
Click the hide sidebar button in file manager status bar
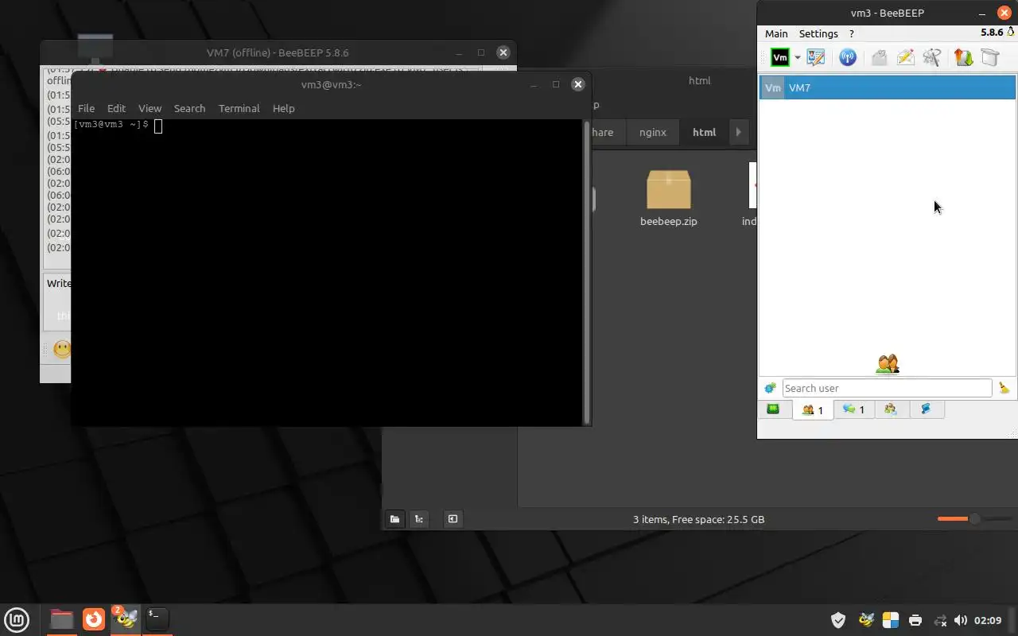pyautogui.click(x=453, y=519)
